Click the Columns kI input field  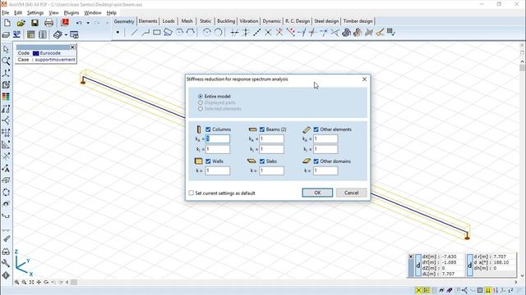click(218, 149)
